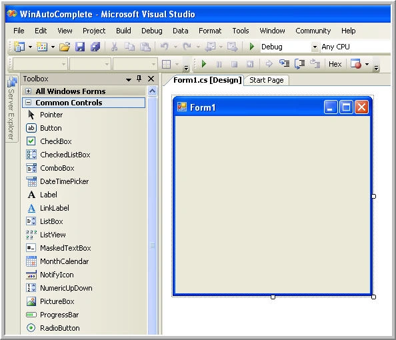Click the Open File folder icon
396x340 pixels.
(x=65, y=47)
